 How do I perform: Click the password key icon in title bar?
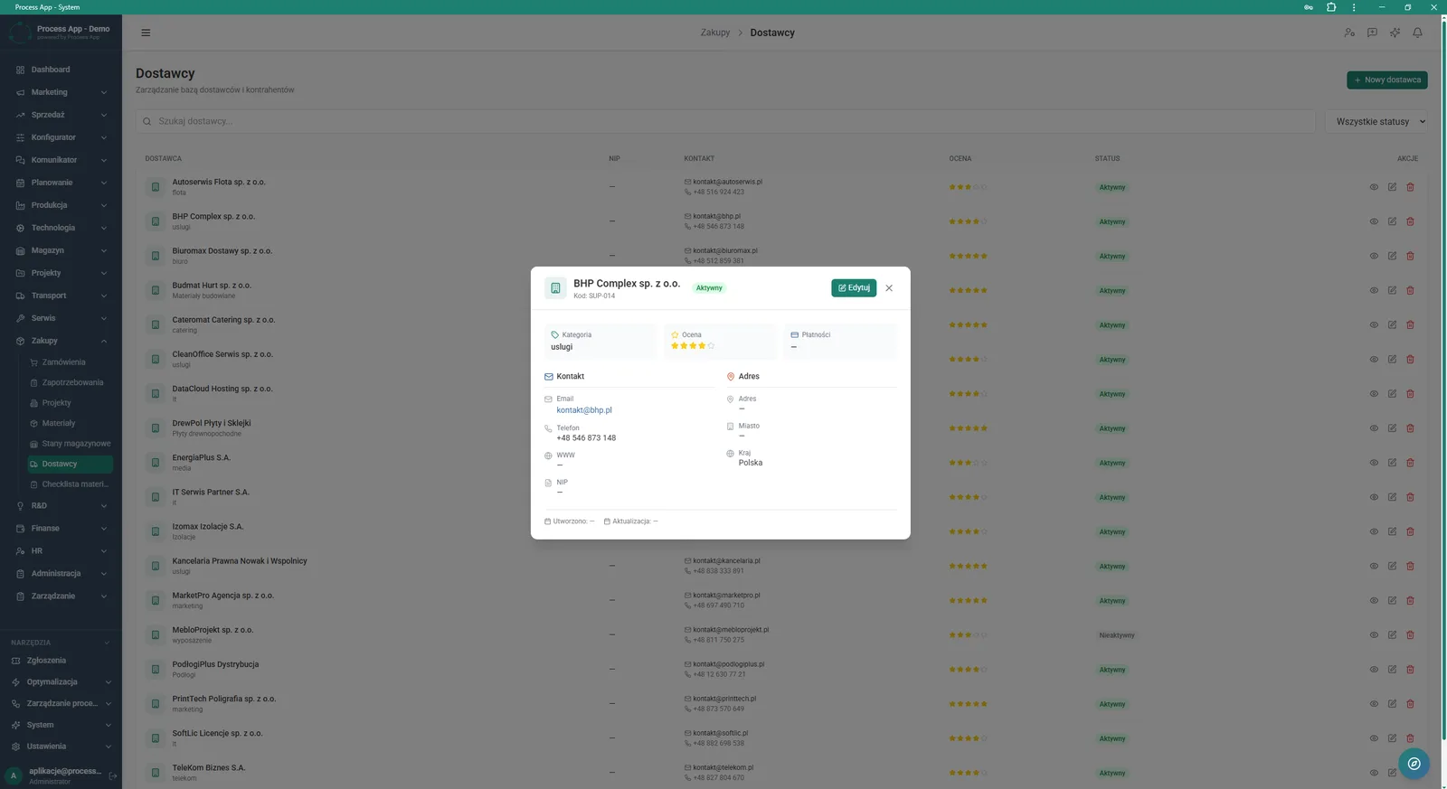click(1309, 7)
